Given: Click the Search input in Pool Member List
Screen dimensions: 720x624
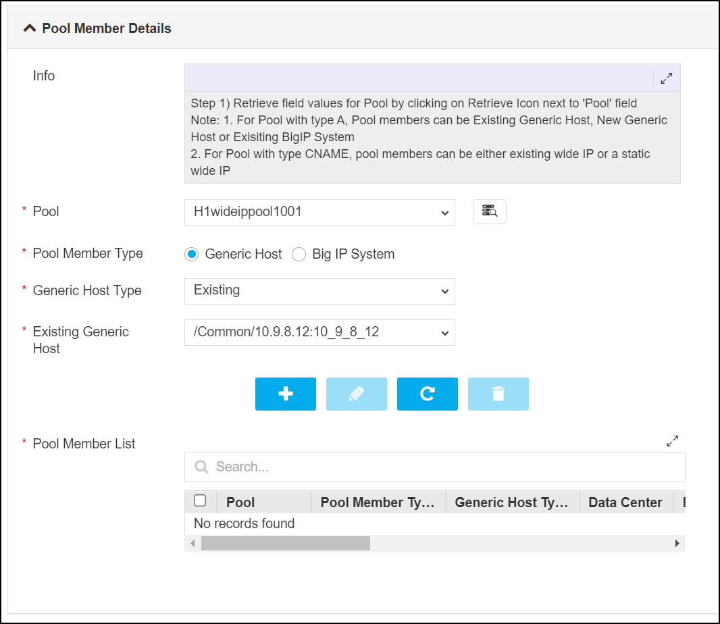Looking at the screenshot, I should [435, 467].
